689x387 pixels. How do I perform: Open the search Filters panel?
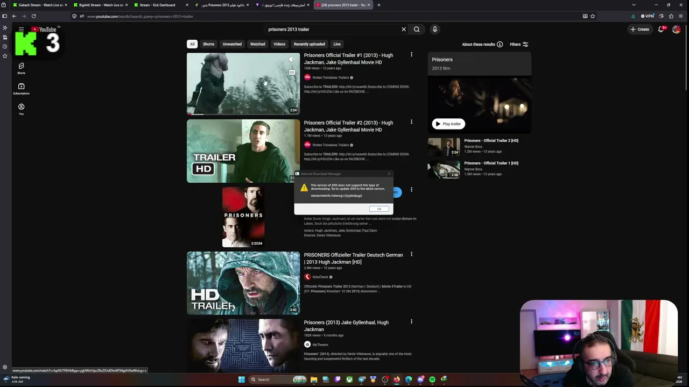tap(519, 44)
